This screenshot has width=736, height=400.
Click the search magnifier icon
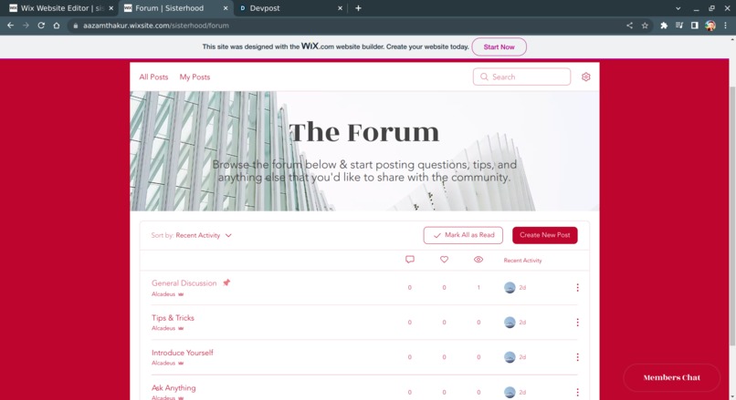coord(484,77)
